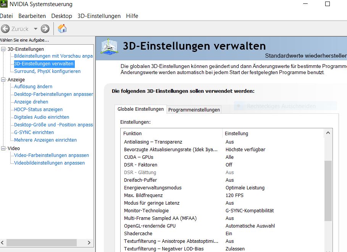Screen dimensions: 347x252
Task: Select CUDA – GPUs row
Action: pos(223,157)
